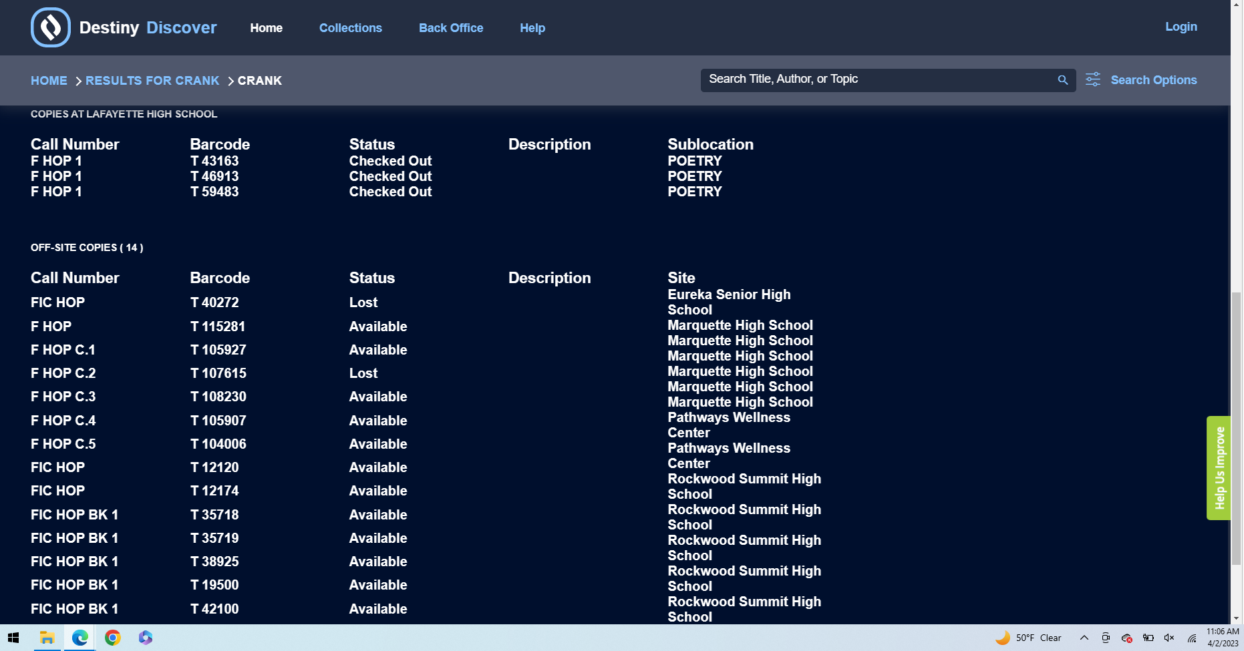Go to the Home tab
Screen dimensions: 1244x651
click(267, 28)
